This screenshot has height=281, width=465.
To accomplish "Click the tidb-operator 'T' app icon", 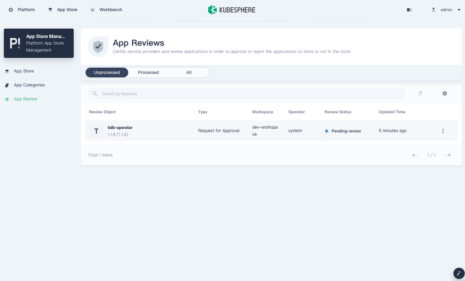I will (x=96, y=131).
